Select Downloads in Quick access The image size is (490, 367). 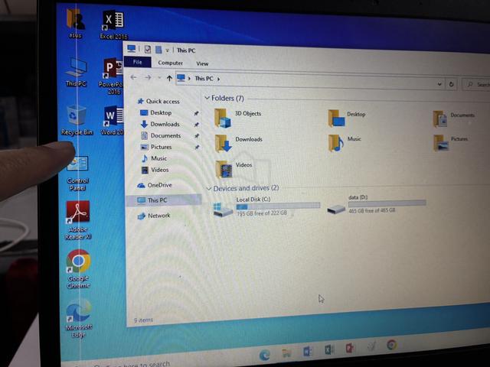165,124
